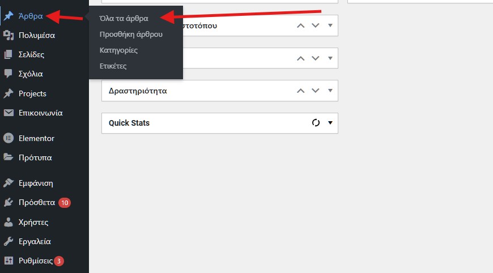Click the Άρθρα pushpin icon
The image size is (493, 273).
[8, 16]
